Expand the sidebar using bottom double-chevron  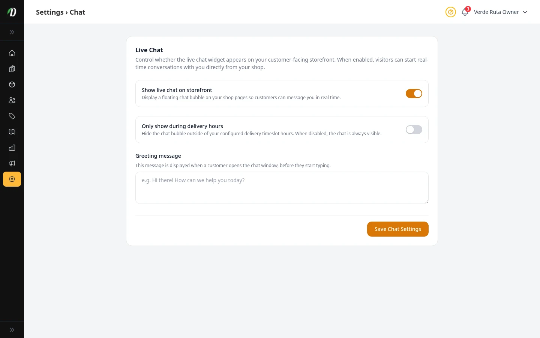coord(12,330)
